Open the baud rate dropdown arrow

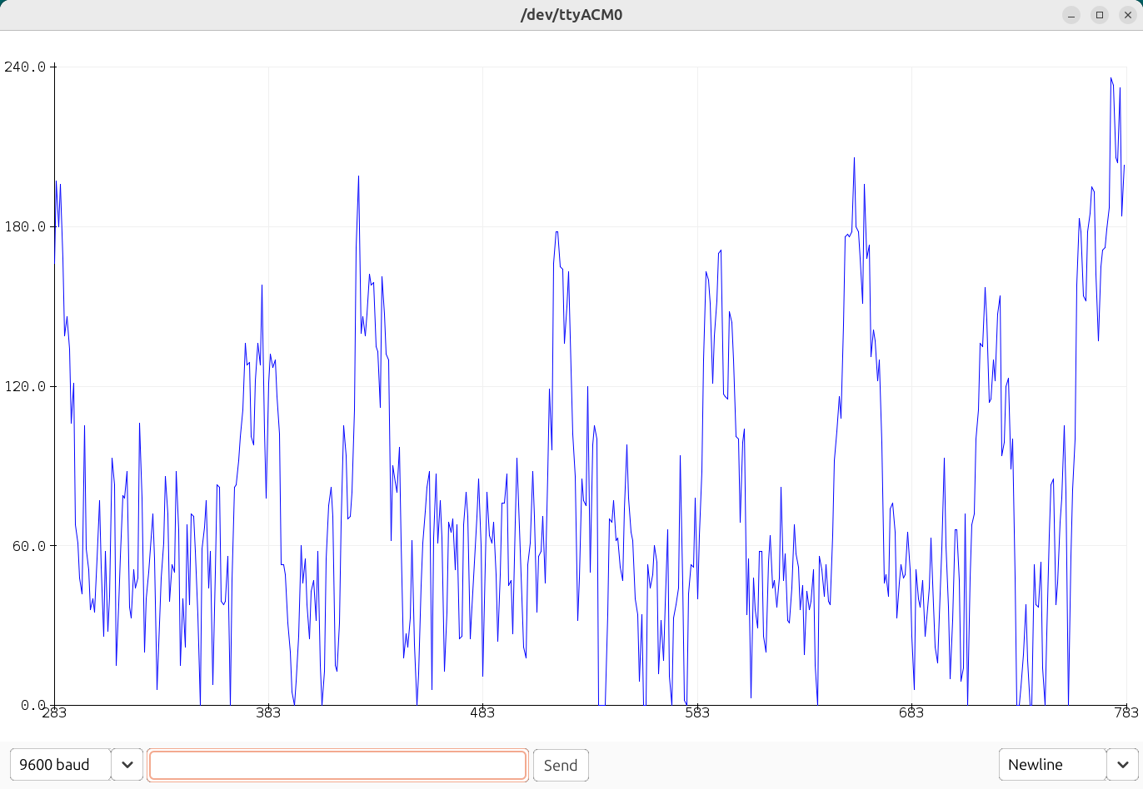127,765
